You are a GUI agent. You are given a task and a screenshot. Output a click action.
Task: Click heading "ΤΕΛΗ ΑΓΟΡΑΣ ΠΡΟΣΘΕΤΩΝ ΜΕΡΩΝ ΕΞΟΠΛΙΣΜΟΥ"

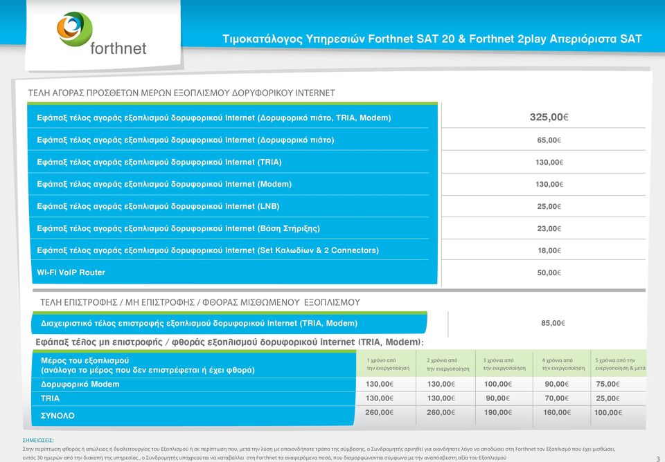tap(129, 93)
